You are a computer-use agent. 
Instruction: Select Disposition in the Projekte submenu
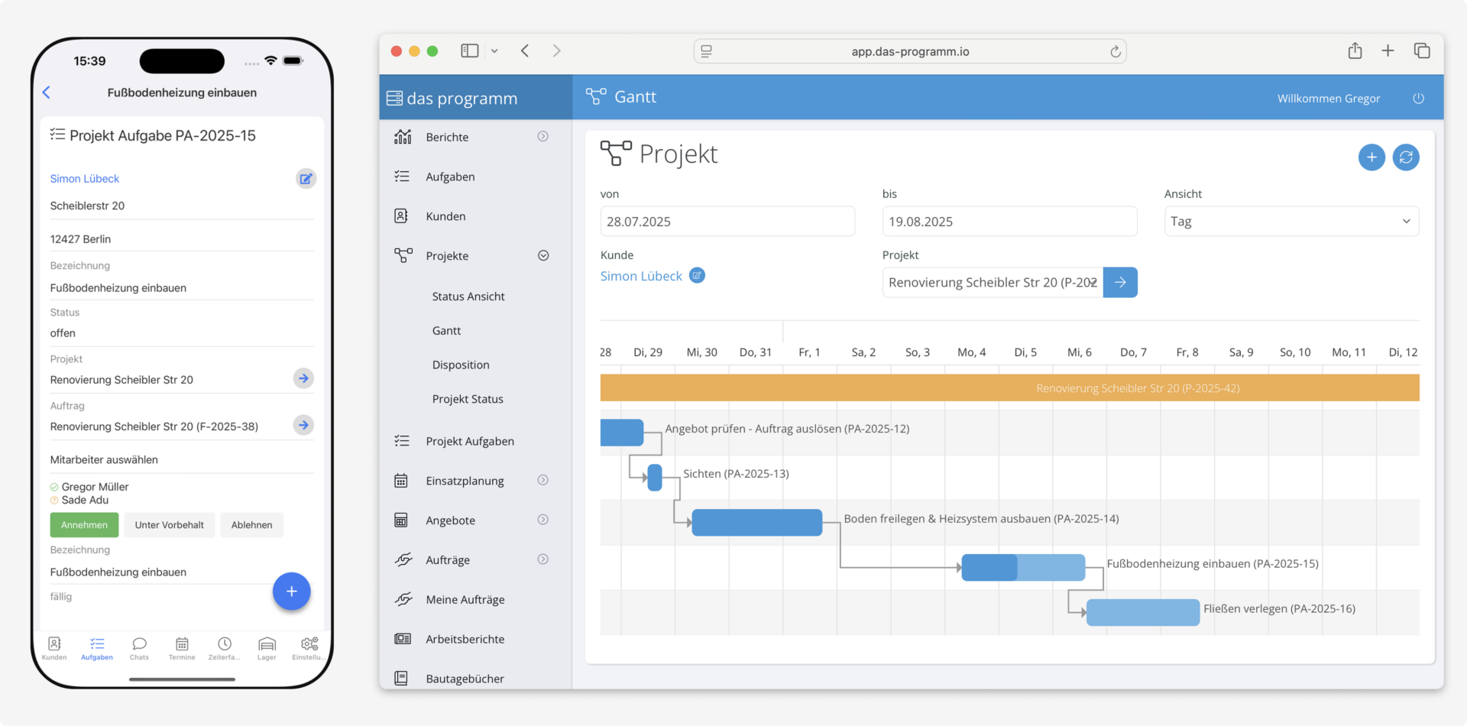[x=461, y=365]
